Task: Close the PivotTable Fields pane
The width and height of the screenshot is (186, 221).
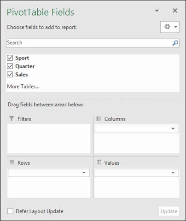Action: [x=175, y=11]
